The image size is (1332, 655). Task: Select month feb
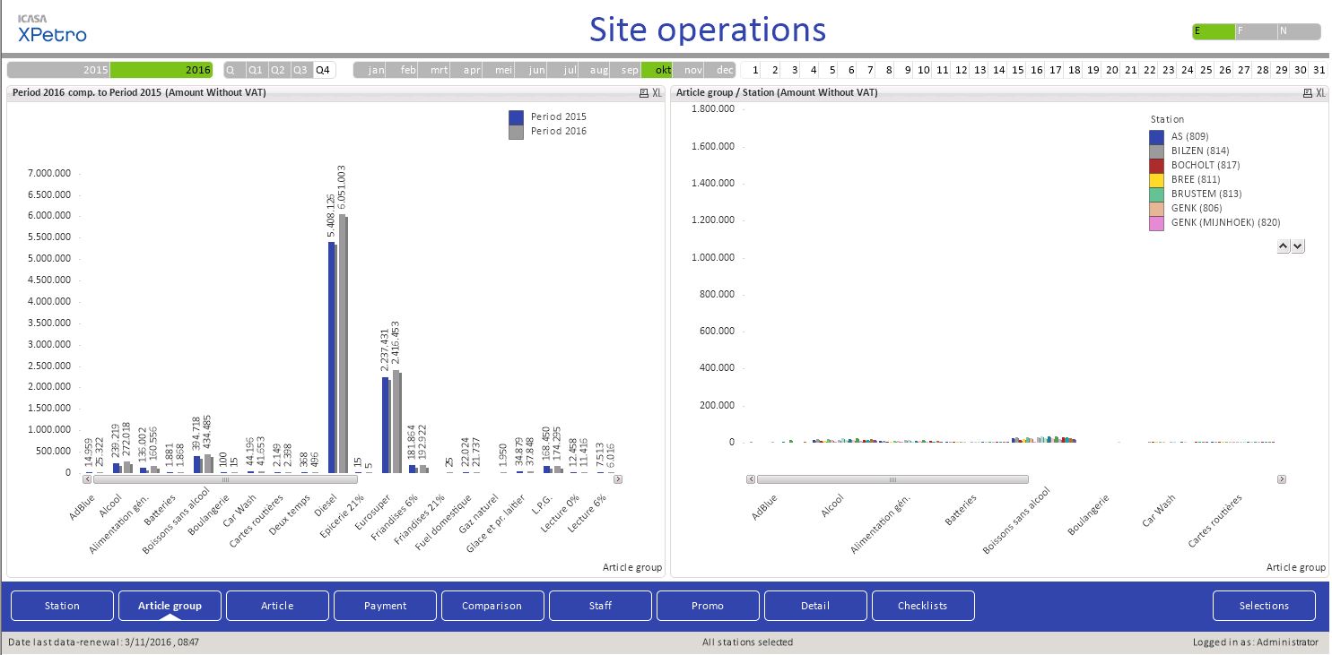[402, 70]
